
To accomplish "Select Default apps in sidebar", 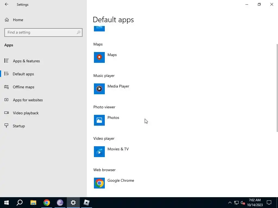I will point(43,74).
